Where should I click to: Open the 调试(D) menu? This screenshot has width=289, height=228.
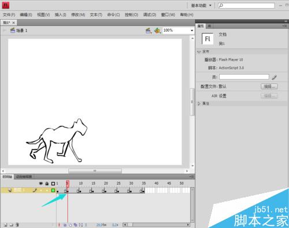[x=150, y=14]
